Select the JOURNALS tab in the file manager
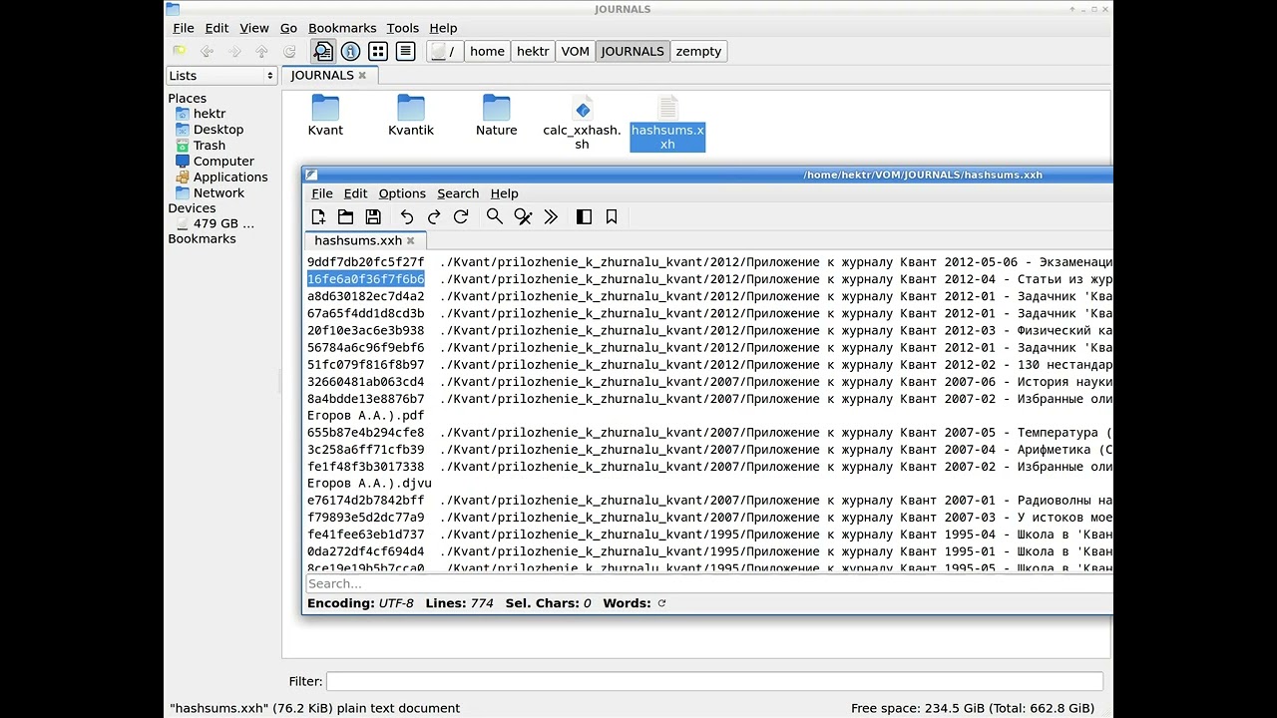This screenshot has height=718, width=1277. pos(322,76)
